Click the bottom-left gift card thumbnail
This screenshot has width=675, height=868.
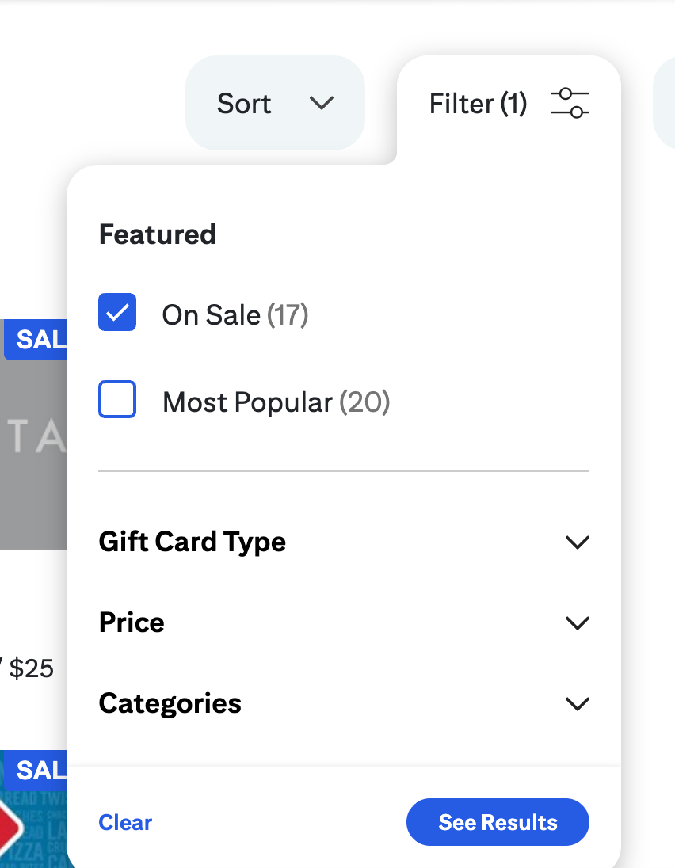pyautogui.click(x=32, y=816)
